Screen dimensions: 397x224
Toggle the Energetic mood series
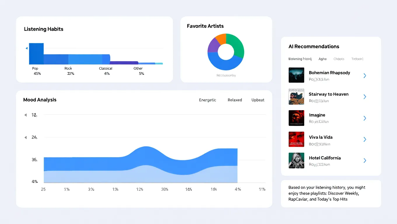coord(208,100)
